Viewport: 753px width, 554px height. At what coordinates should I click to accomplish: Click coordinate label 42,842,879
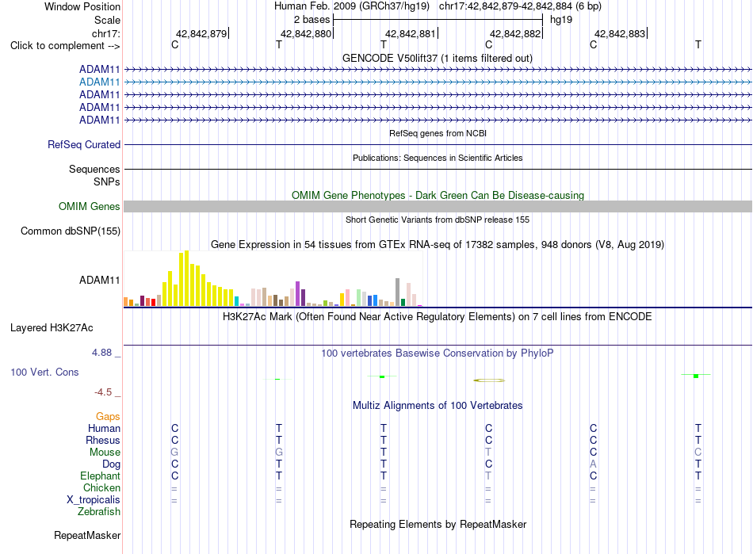click(201, 33)
